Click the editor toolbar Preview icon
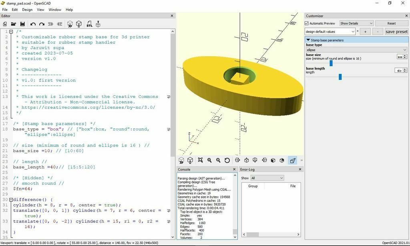Screen dimensions: 410x246 70,24
